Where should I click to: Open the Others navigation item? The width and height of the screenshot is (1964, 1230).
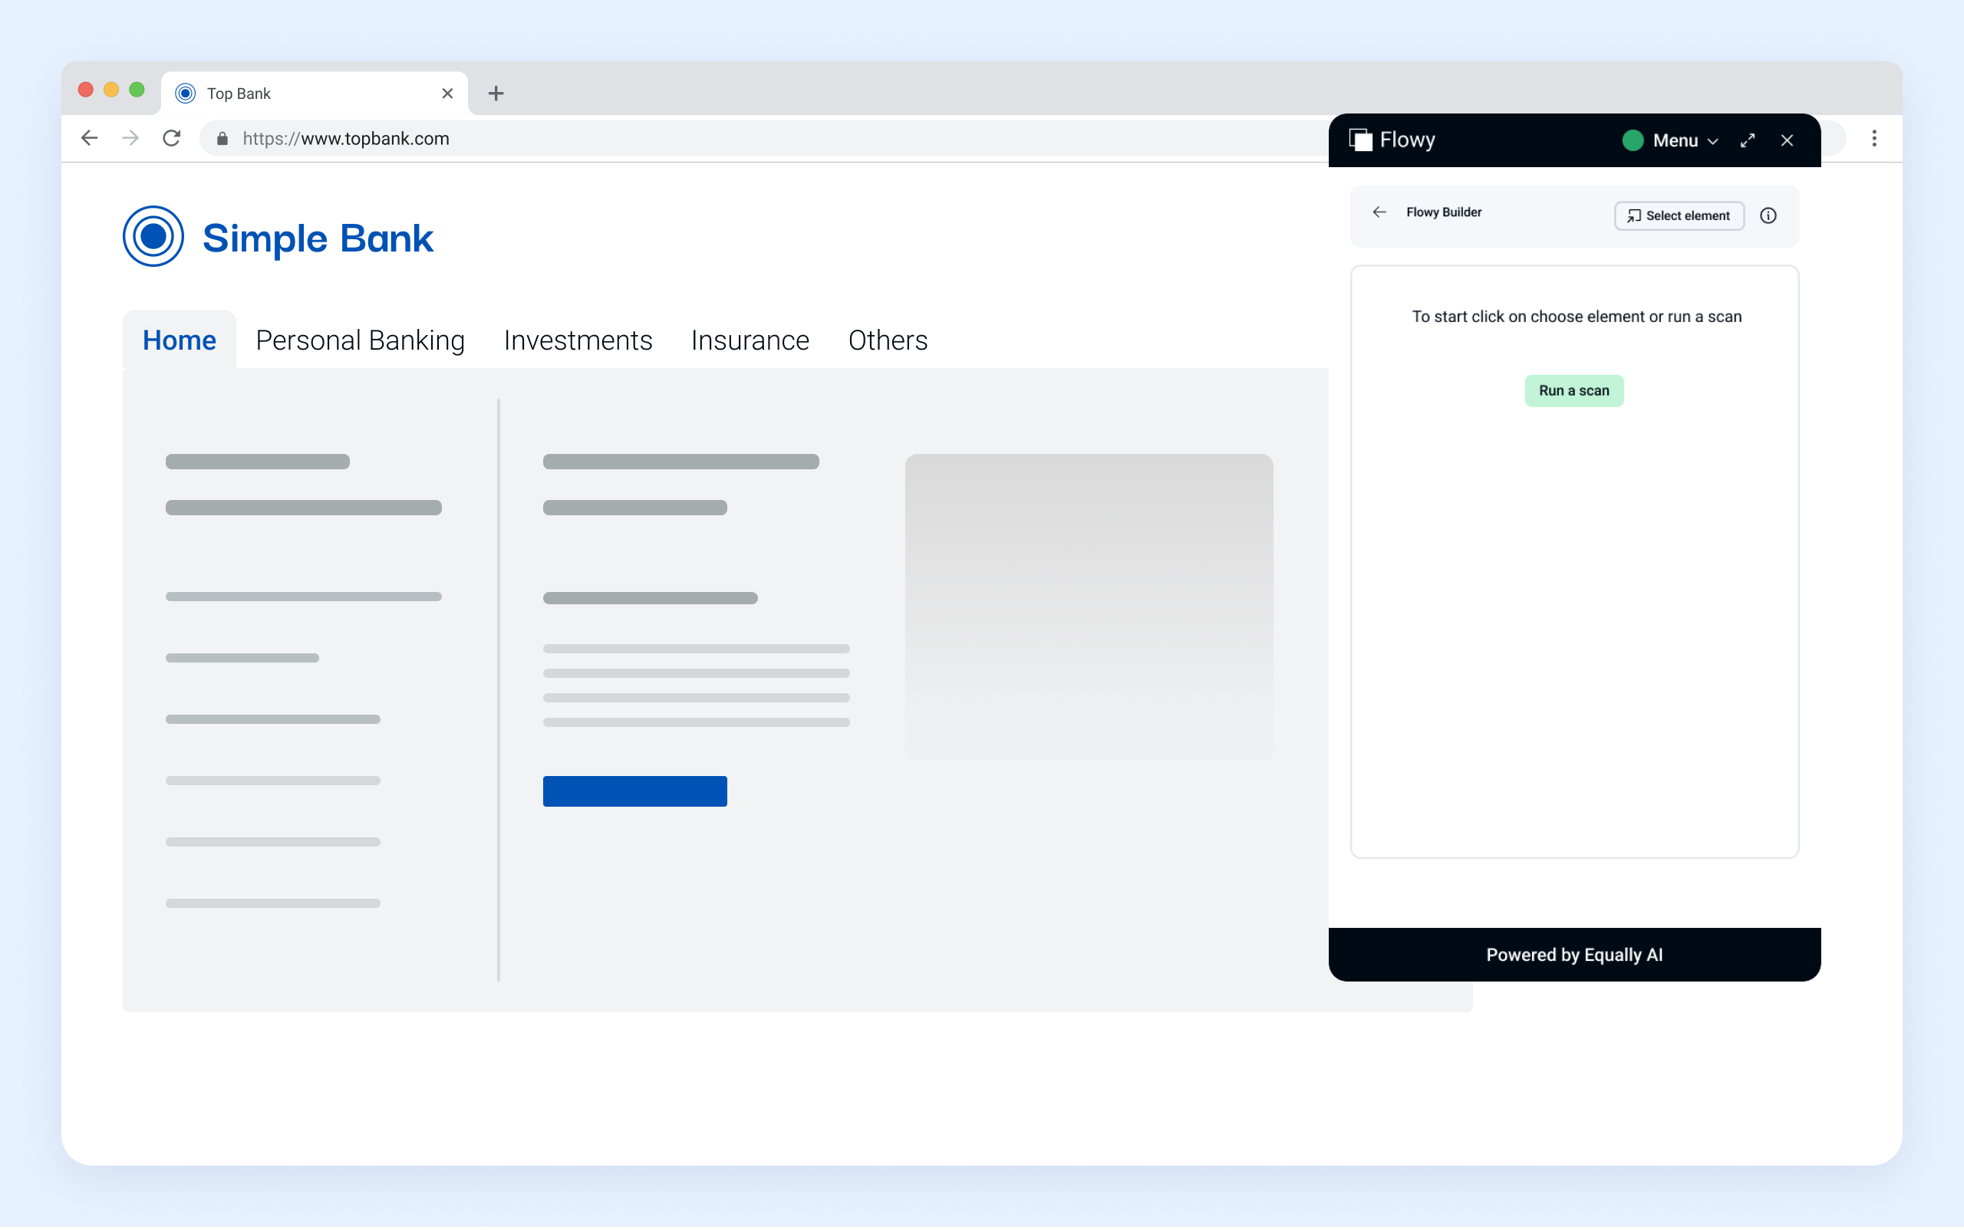887,340
